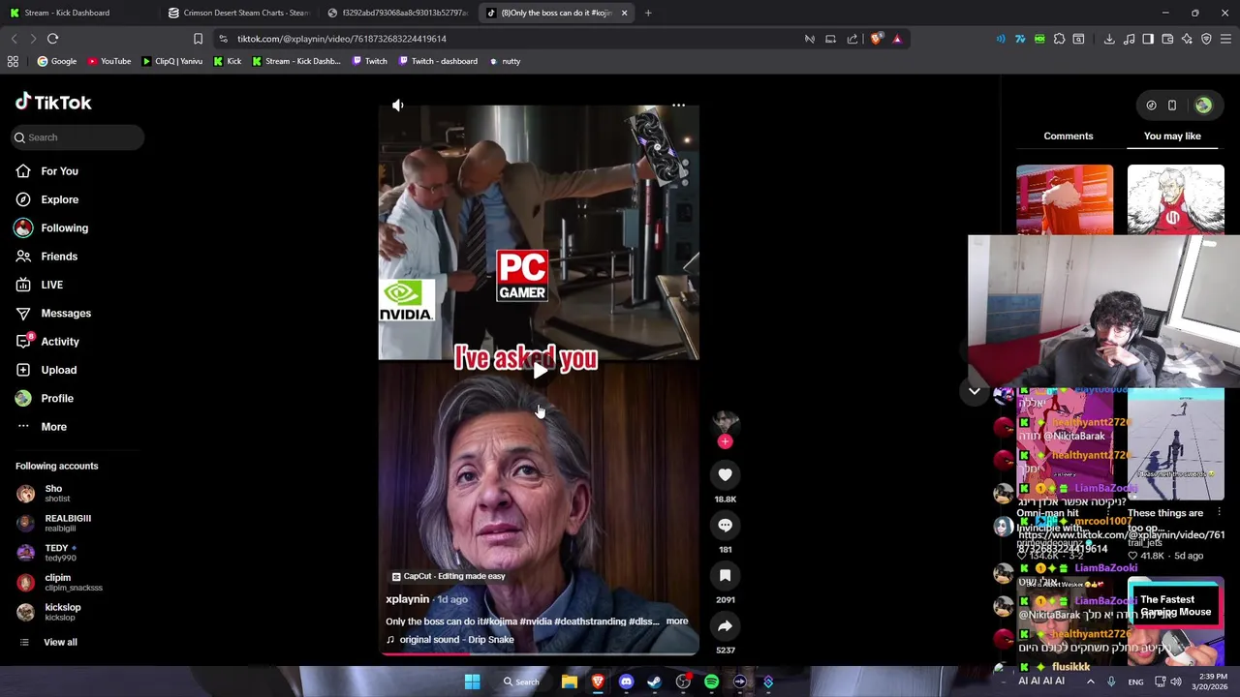Share the video via arrow icon
1240x697 pixels.
pos(725,625)
